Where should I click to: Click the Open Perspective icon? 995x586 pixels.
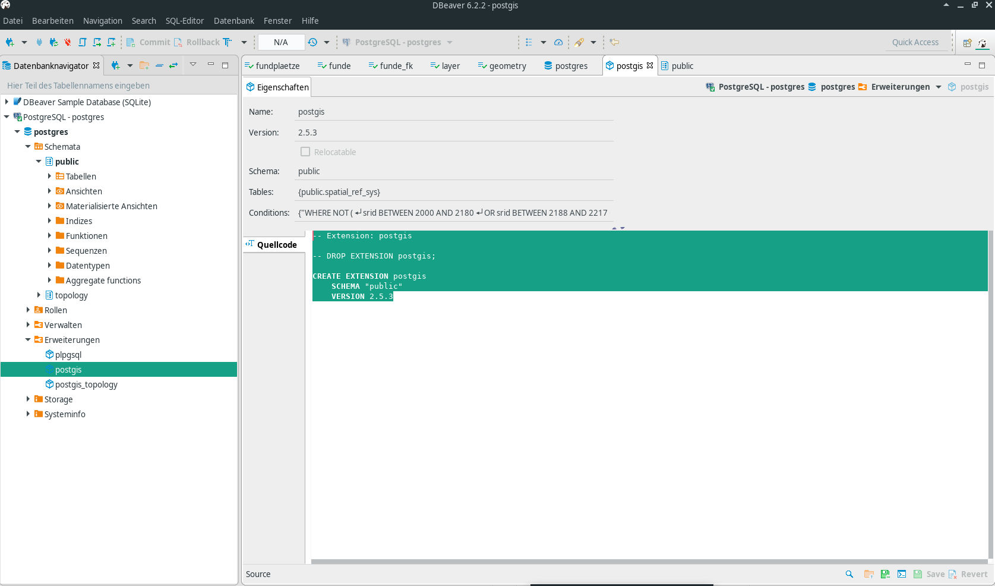point(968,43)
